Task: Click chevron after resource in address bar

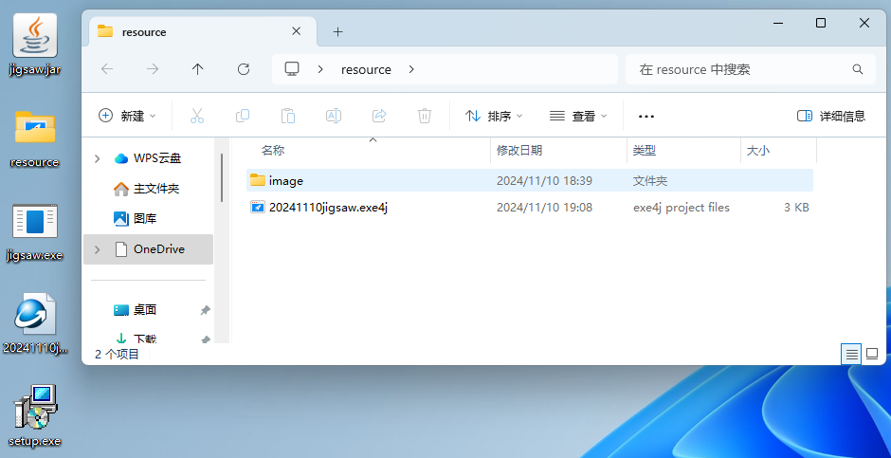Action: click(411, 69)
